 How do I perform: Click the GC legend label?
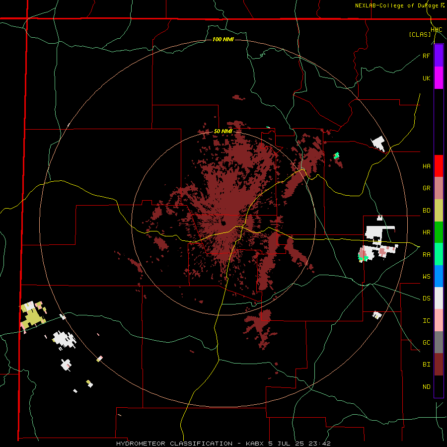(x=426, y=342)
